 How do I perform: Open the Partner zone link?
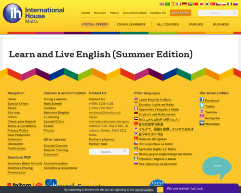coord(98,144)
